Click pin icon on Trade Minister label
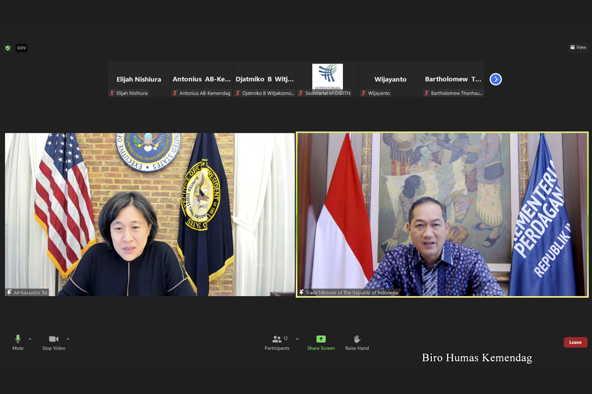Screen dimensions: 592x394 point(301,292)
